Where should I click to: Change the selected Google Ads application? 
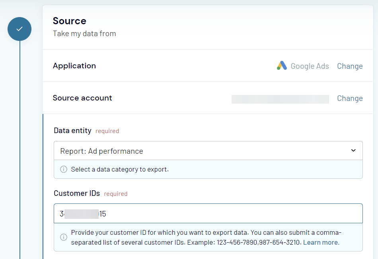350,66
